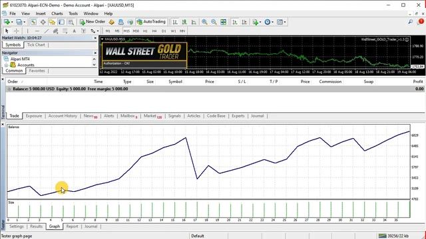
Task: Open the Insert menu
Action: coord(41,13)
